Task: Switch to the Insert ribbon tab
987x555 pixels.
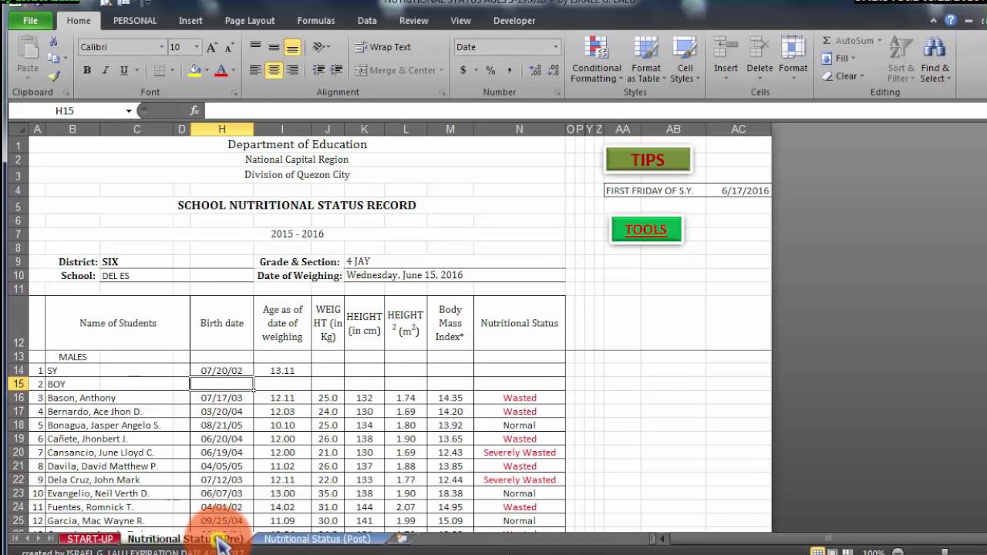Action: coord(190,21)
